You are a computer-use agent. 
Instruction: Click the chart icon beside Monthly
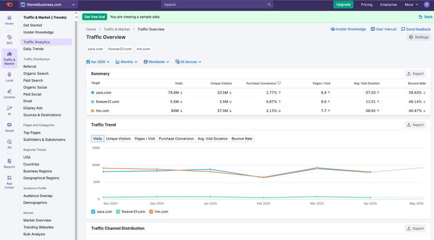[118, 62]
